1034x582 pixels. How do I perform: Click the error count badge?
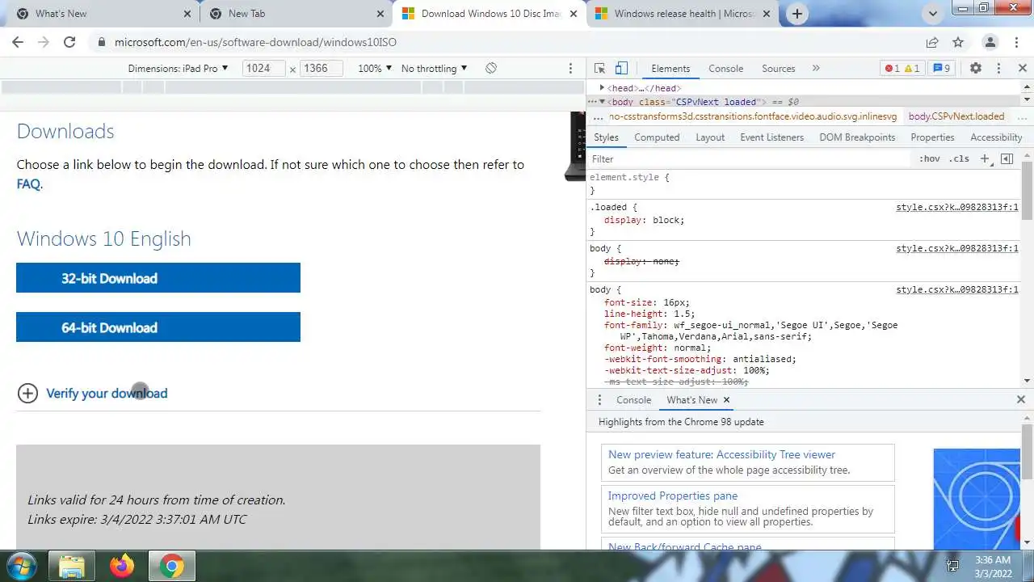pos(892,69)
